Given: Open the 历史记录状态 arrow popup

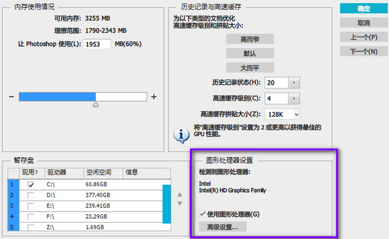Looking at the screenshot, I should 294,83.
